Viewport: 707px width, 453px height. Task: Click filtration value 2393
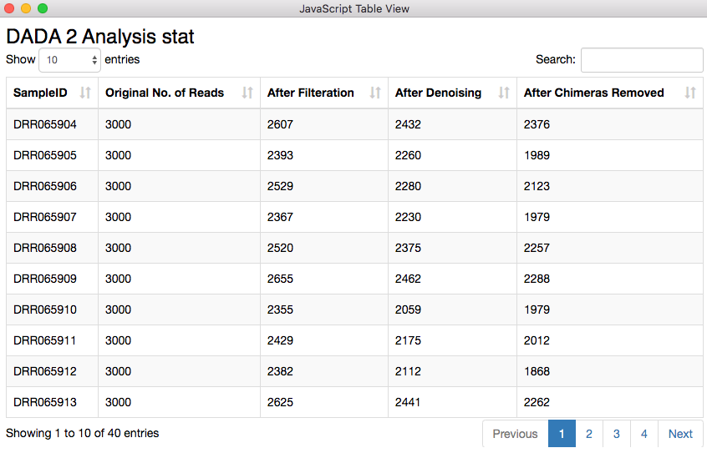(280, 155)
